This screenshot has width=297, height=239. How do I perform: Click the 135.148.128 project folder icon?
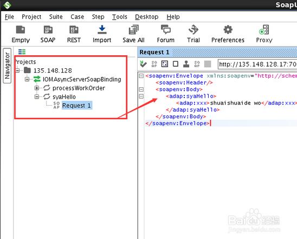27,70
